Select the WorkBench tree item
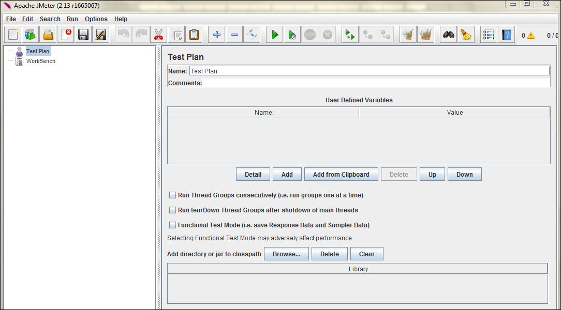Viewport: 561px width, 310px height. click(40, 60)
